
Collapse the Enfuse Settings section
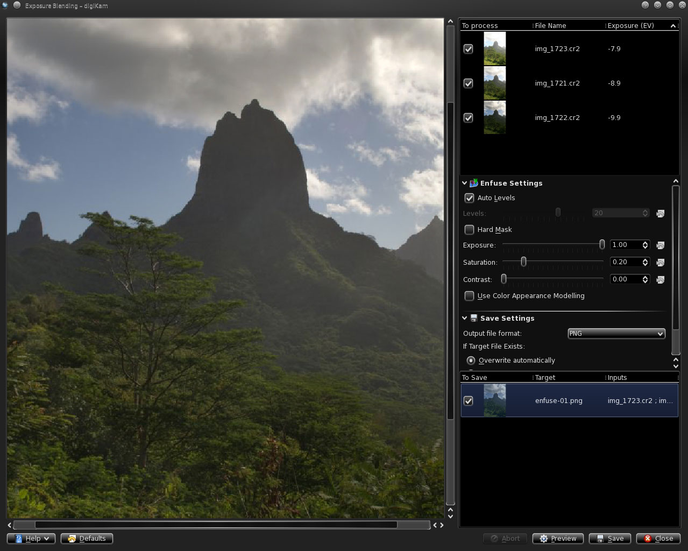point(464,183)
